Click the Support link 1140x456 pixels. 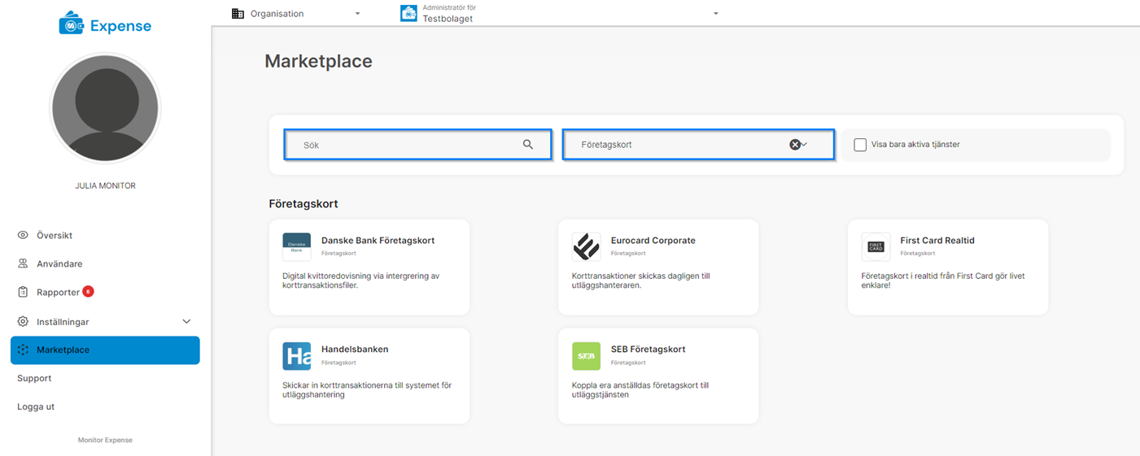(x=34, y=379)
